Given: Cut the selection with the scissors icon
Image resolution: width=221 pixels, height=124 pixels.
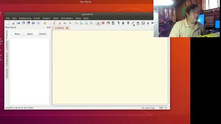Looking at the screenshot, I should point(45,23).
